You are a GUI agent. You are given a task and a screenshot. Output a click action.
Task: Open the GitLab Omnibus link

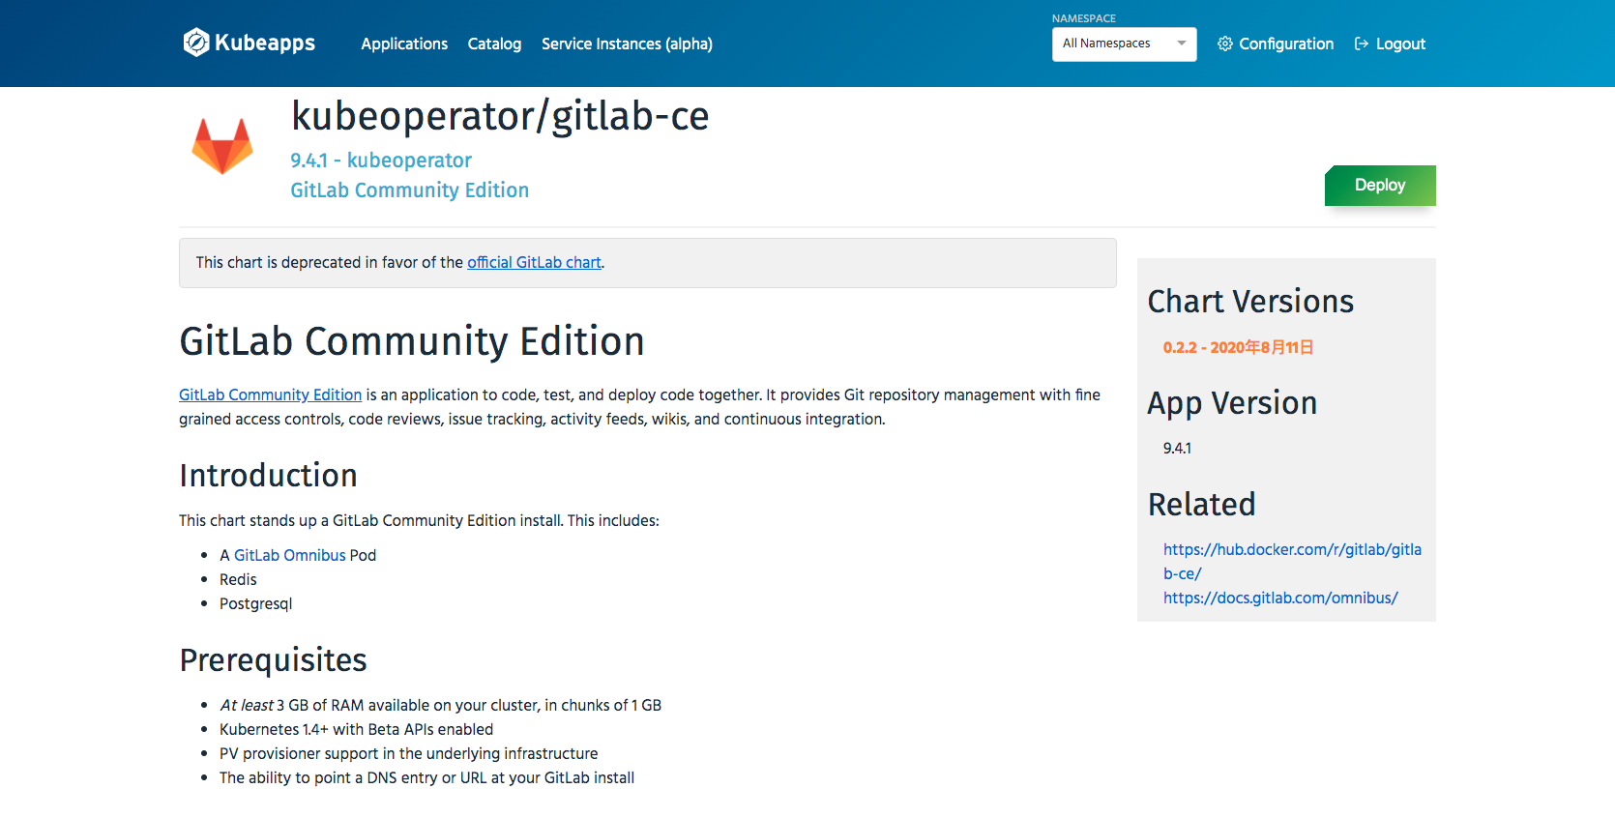pos(289,555)
